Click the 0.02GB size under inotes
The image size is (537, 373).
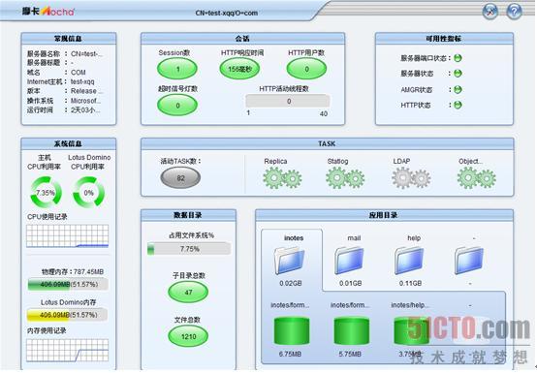291,283
